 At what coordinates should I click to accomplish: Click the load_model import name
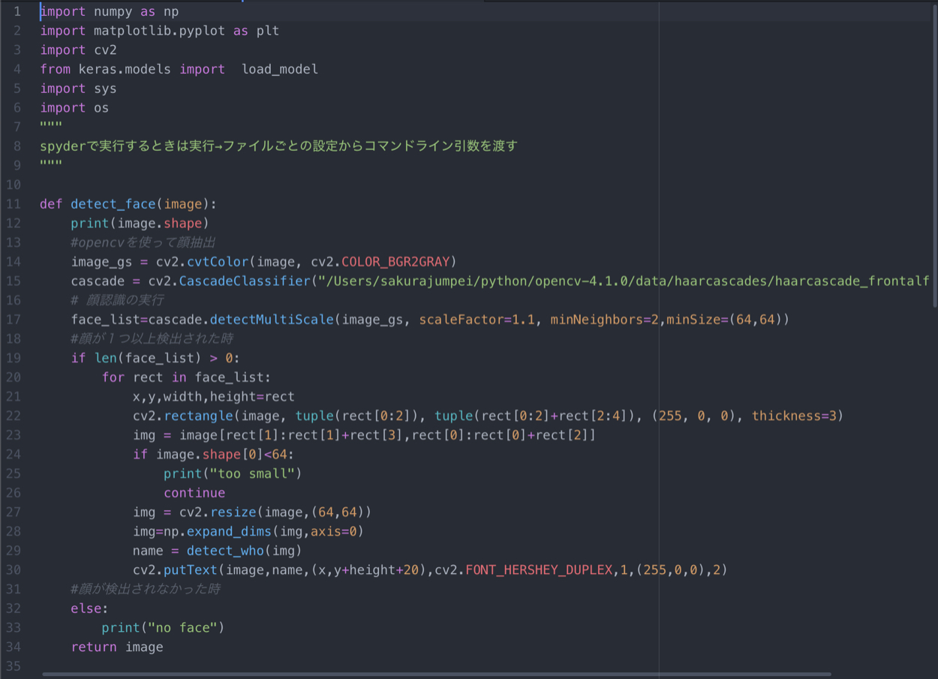pos(279,69)
